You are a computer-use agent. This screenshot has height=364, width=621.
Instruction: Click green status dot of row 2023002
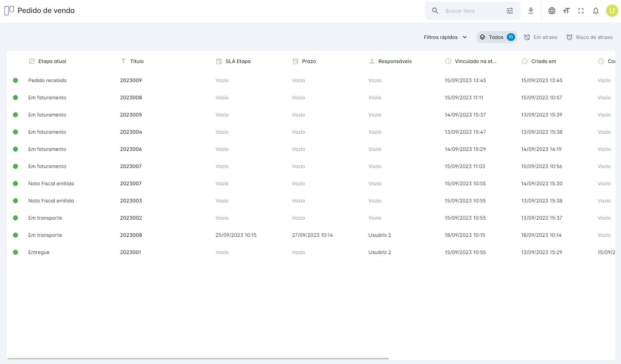(x=16, y=218)
